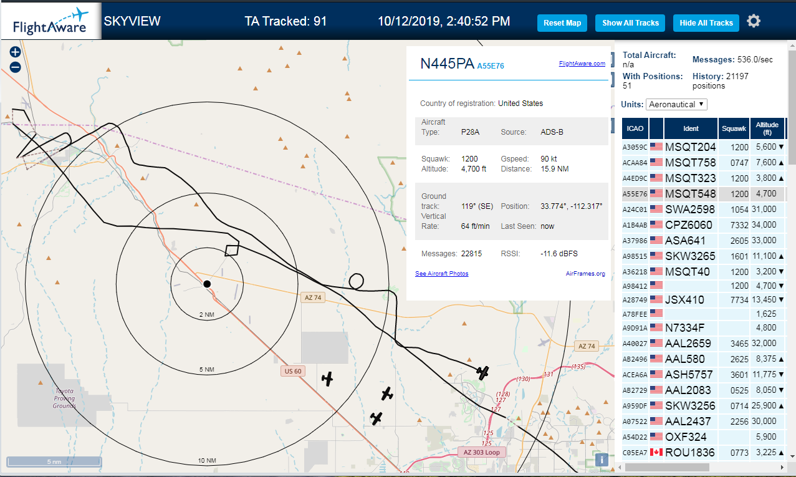The image size is (796, 477).
Task: Zoom in the map with plus button
Action: pos(16,52)
